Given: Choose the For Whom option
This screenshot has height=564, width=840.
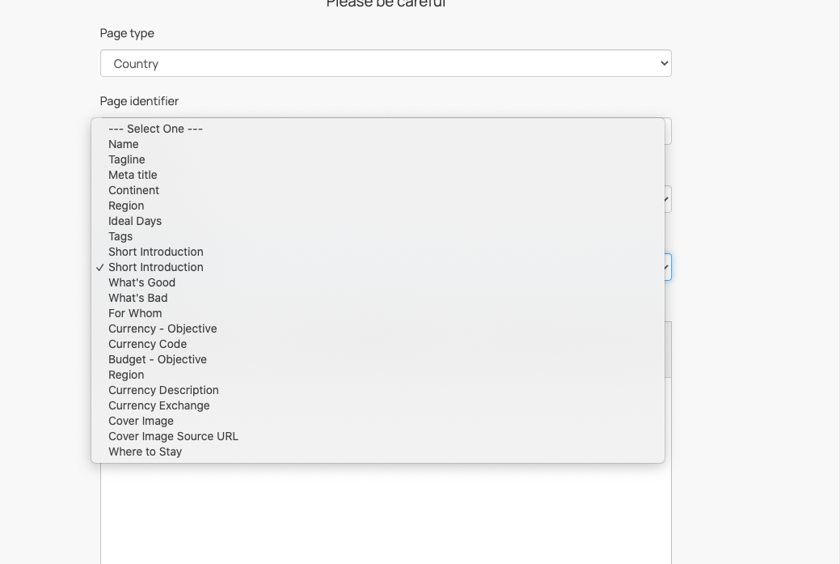Looking at the screenshot, I should [378, 313].
